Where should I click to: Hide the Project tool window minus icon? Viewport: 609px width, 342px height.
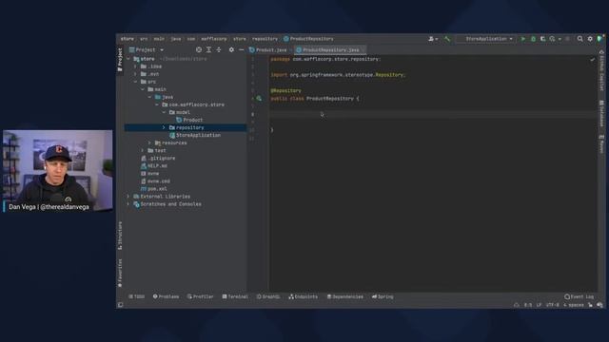241,49
